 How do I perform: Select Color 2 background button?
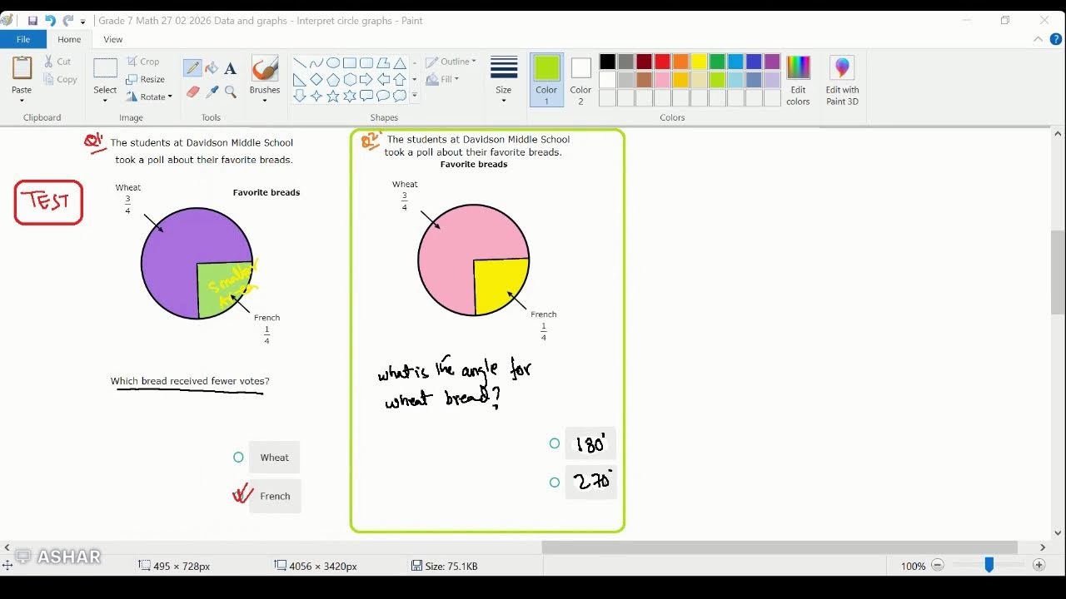[x=580, y=81]
